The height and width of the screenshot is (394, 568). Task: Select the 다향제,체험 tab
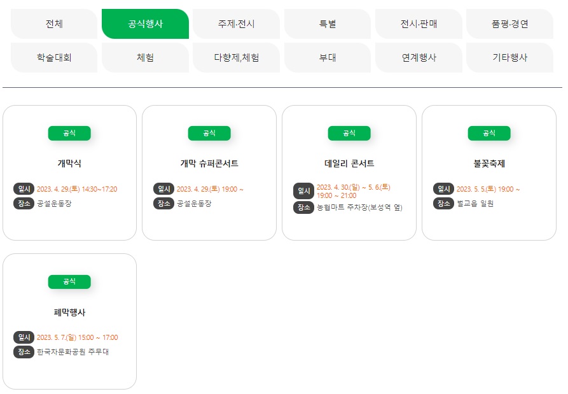(x=236, y=58)
